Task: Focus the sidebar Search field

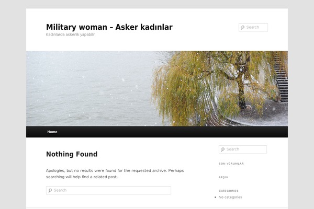Action: (243, 149)
